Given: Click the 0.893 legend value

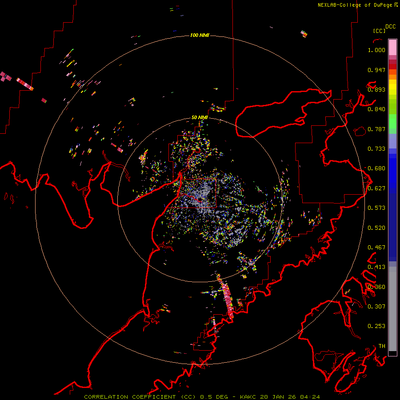Looking at the screenshot, I should coord(376,89).
